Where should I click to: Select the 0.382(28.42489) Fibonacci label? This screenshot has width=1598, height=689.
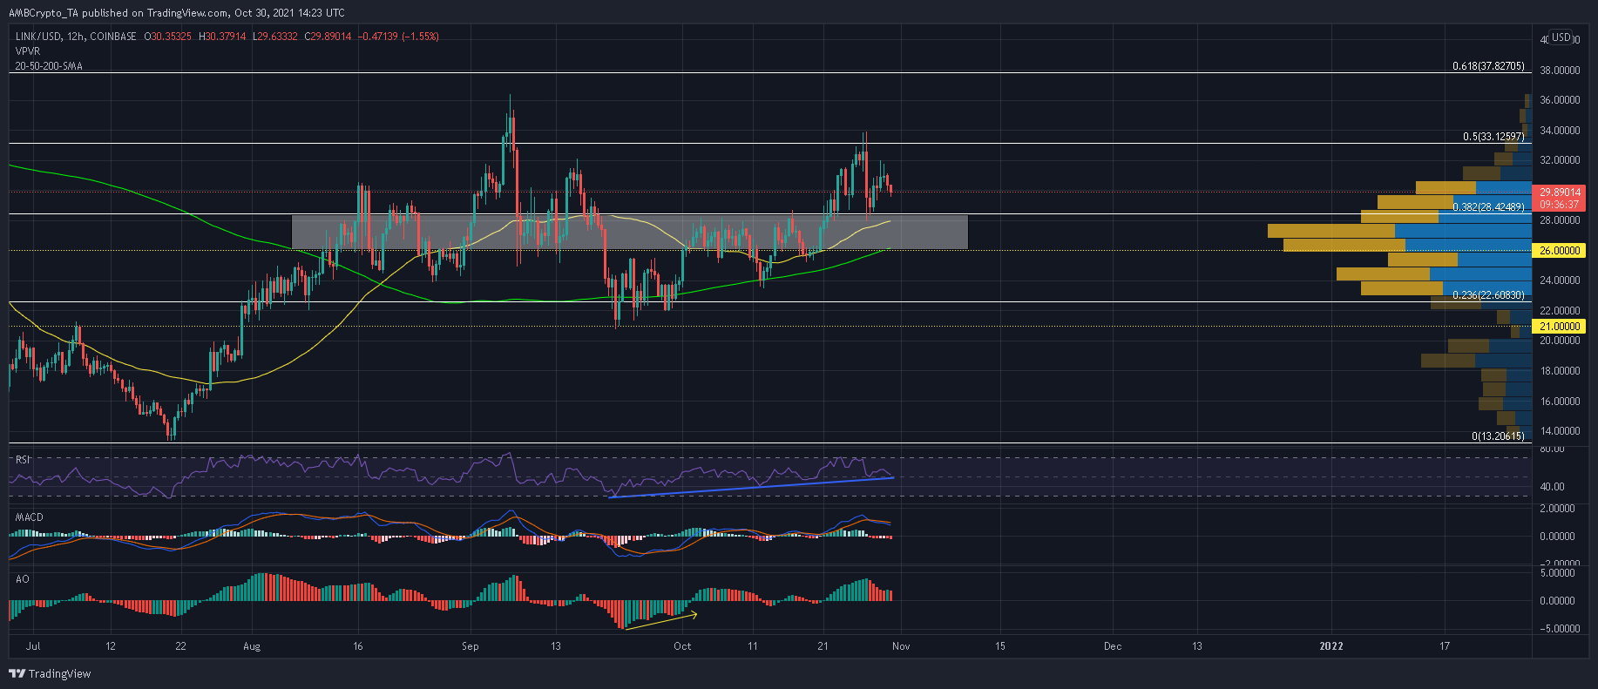1488,207
